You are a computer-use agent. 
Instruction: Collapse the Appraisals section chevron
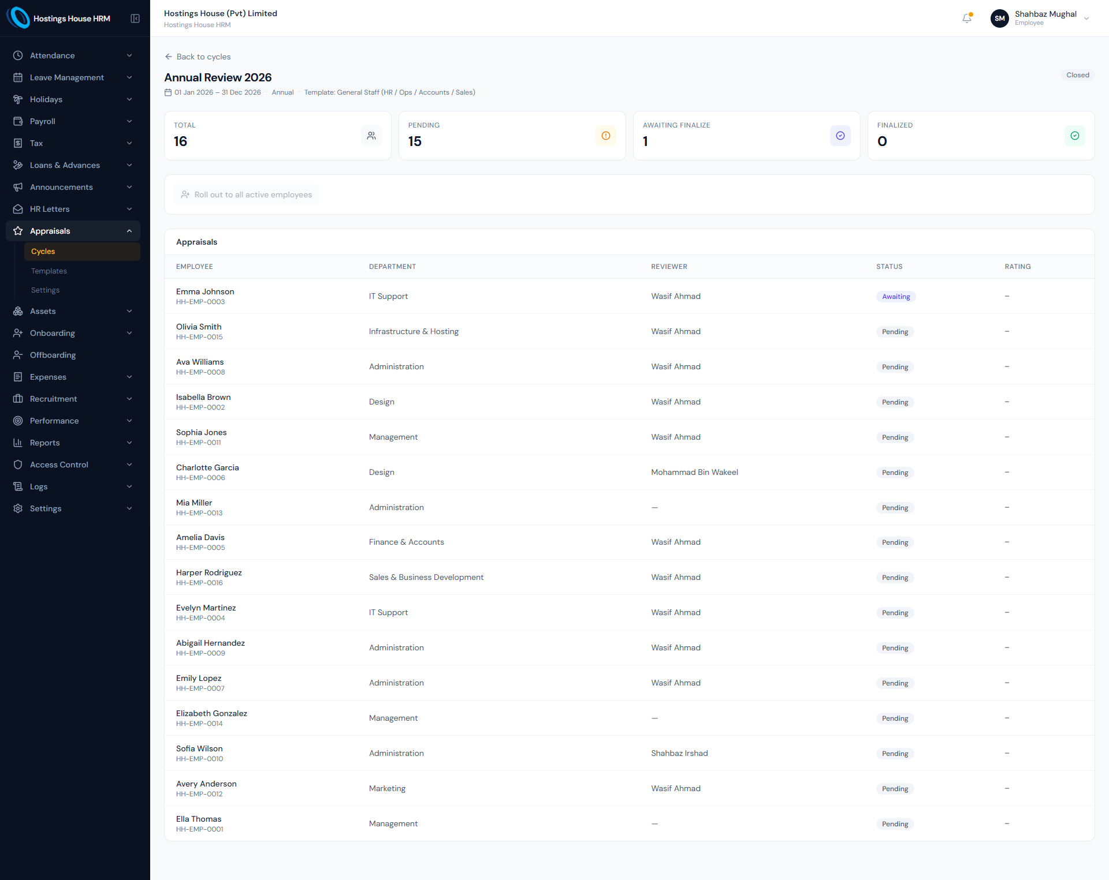point(129,231)
